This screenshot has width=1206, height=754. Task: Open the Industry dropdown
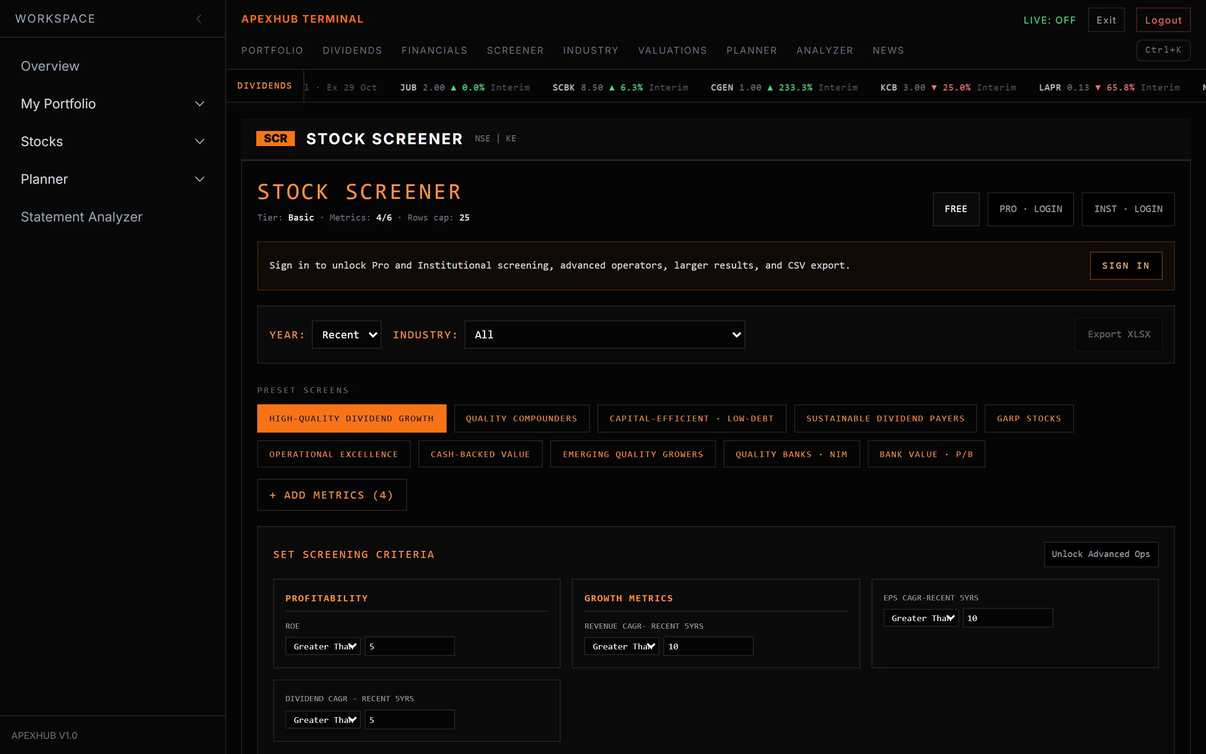604,335
